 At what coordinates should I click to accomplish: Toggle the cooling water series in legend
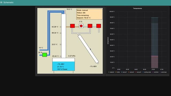tap(147, 72)
